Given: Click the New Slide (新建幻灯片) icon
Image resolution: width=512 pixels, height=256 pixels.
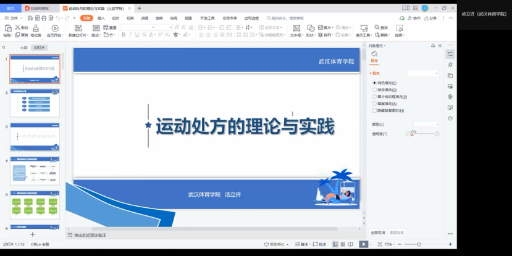Looking at the screenshot, I should (78, 28).
